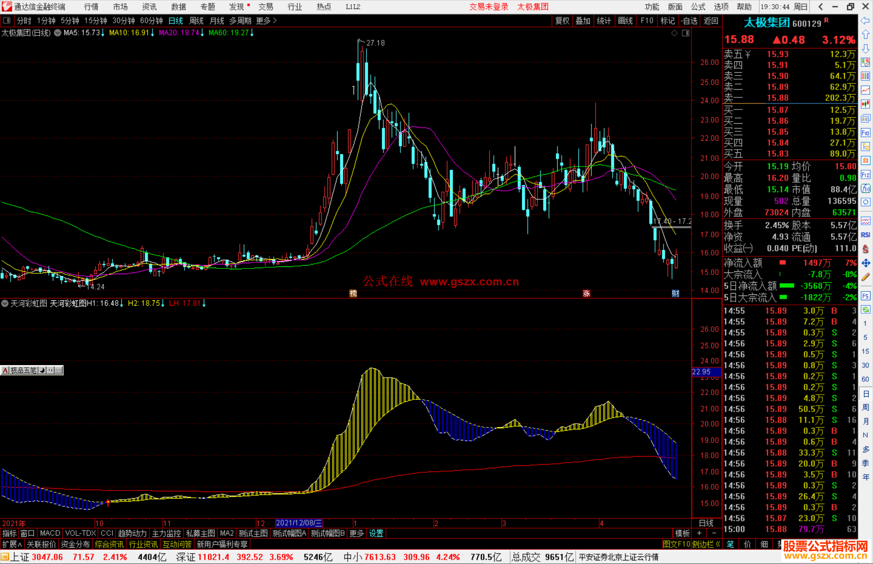Open the MA indicator settings circle next to 太极集团(日线)
This screenshot has height=564, width=873.
point(58,33)
